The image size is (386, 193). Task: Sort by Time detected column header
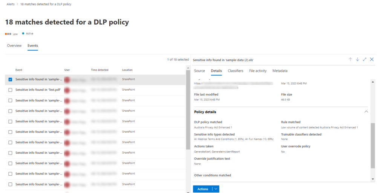pos(100,70)
